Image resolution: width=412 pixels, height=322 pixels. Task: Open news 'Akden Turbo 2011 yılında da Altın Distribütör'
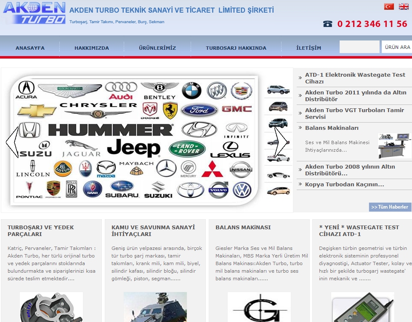click(x=356, y=96)
